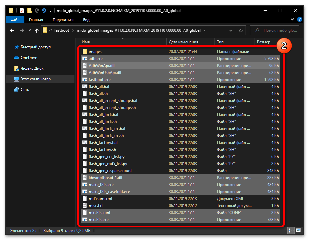This screenshot has height=240, width=309.
Task: Click the flash_all_lock.bat file icon
Action: [85, 115]
